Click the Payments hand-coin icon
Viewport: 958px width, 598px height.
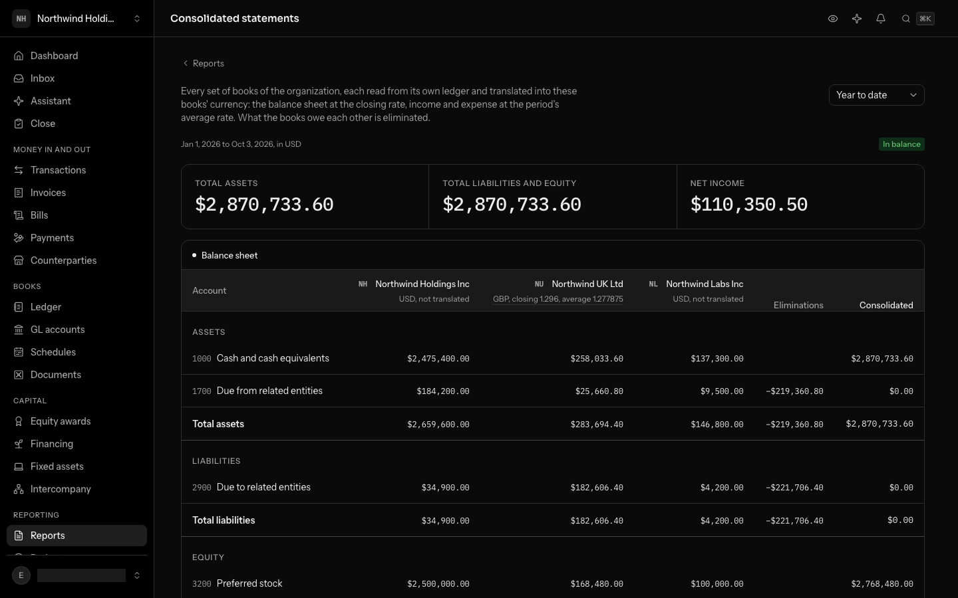tap(19, 238)
